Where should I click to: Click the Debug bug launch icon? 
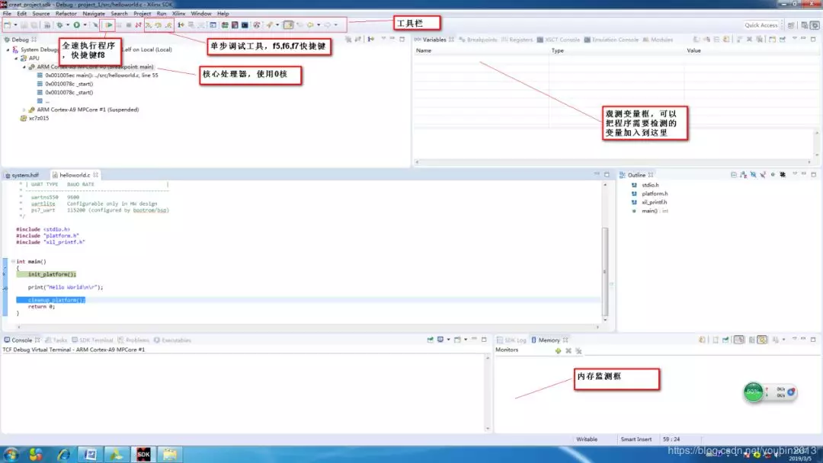point(60,24)
